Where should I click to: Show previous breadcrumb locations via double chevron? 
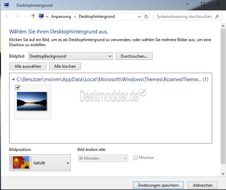pos(47,17)
